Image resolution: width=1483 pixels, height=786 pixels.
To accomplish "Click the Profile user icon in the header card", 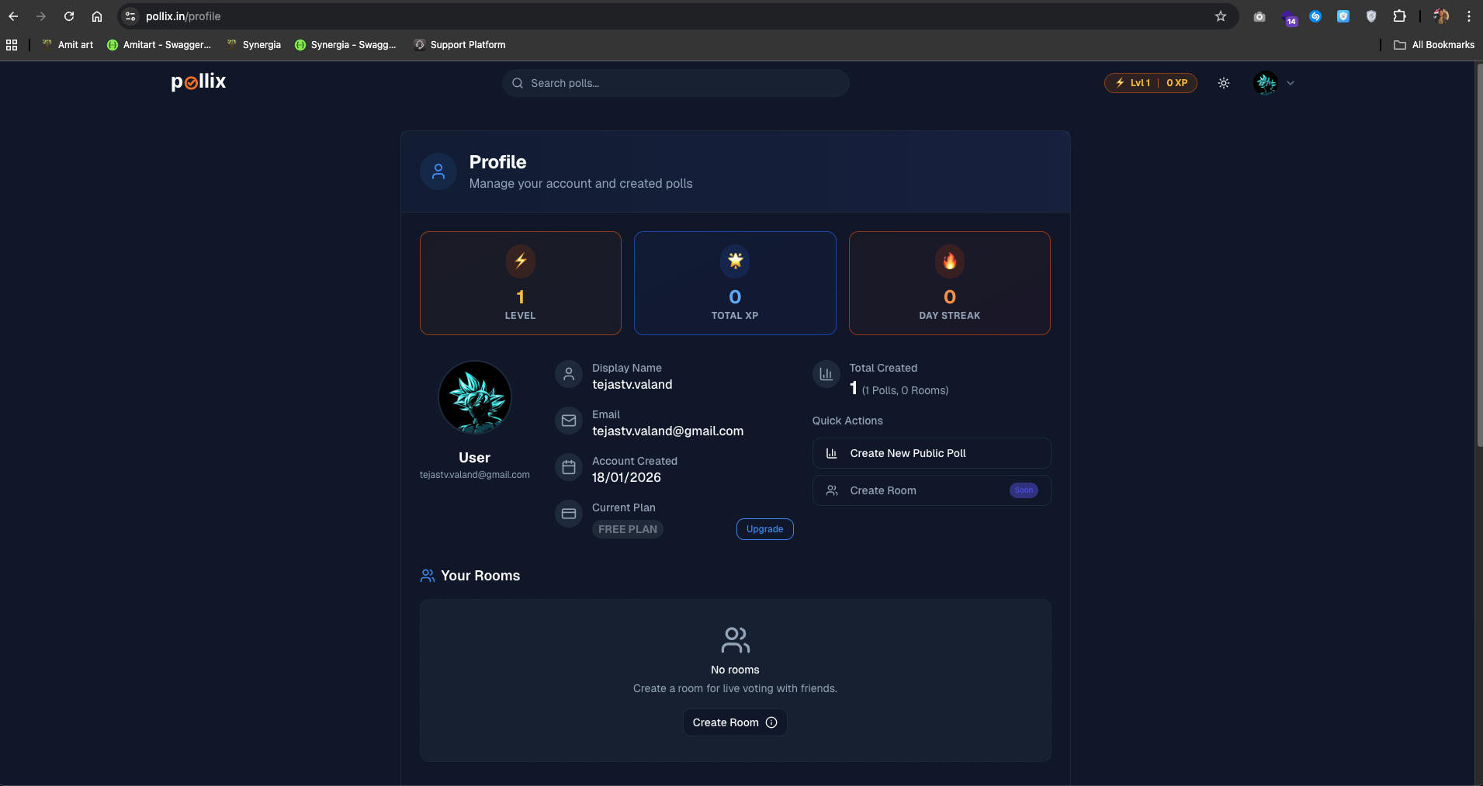I will 438,171.
